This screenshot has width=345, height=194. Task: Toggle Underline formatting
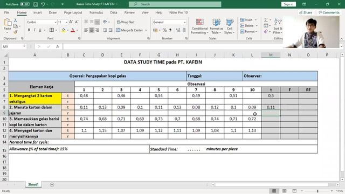[x=40, y=30]
